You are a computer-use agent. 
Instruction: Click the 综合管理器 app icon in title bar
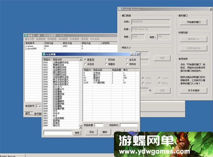click(26, 35)
